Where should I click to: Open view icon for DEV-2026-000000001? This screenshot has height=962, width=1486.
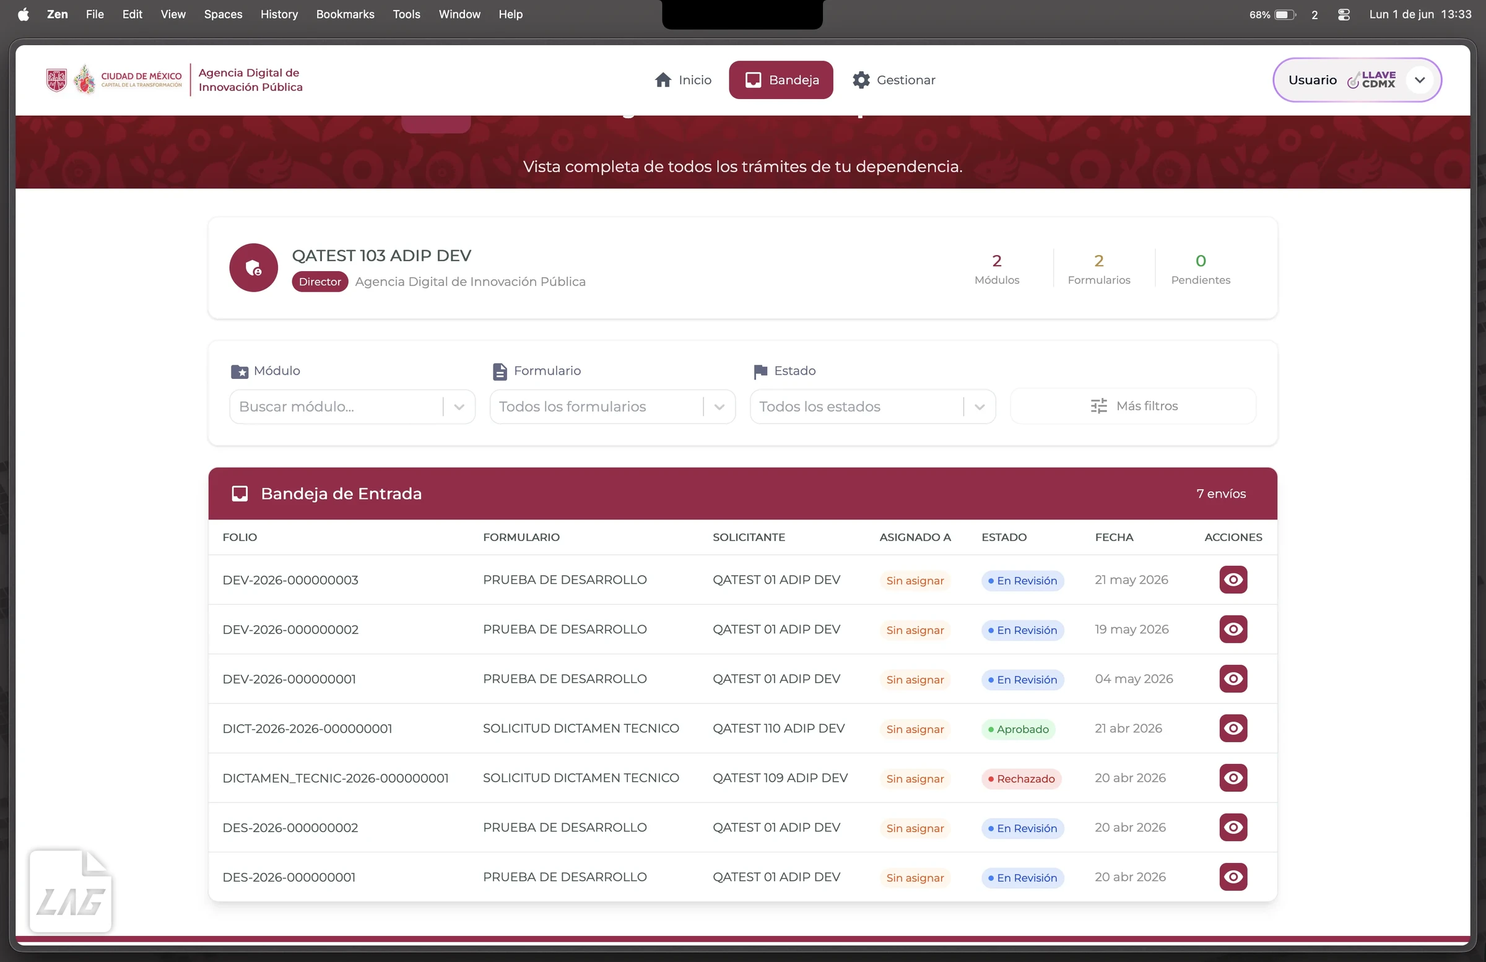click(x=1233, y=678)
